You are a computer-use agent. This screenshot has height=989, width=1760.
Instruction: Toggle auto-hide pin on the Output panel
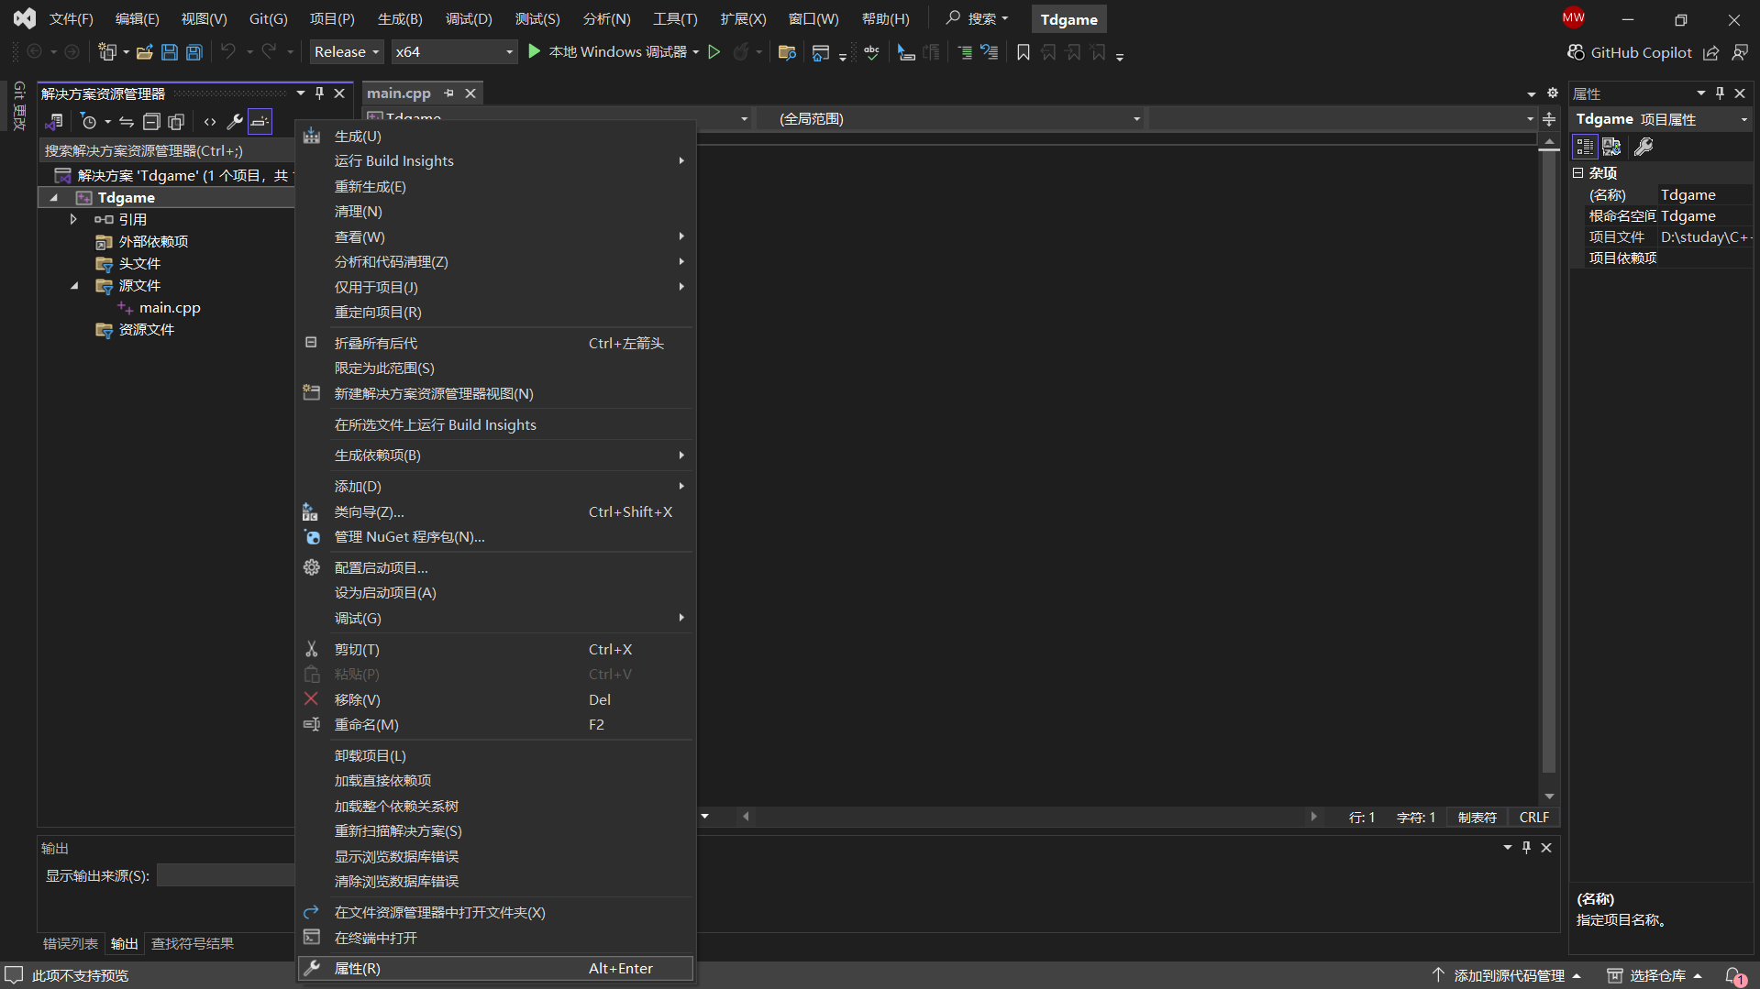[x=1526, y=848]
